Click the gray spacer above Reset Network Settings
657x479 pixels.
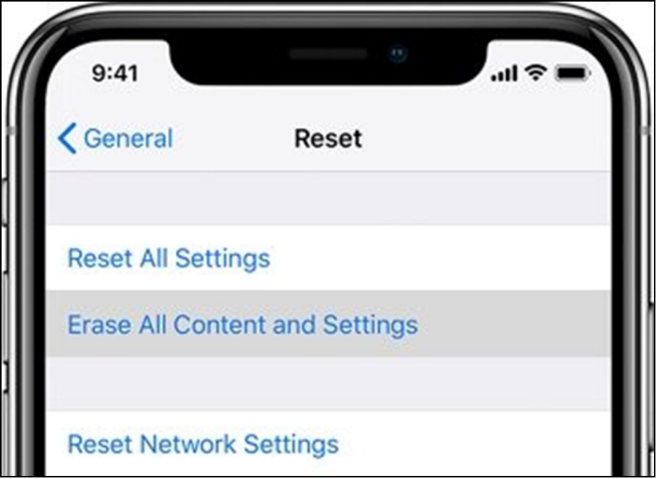pyautogui.click(x=328, y=383)
